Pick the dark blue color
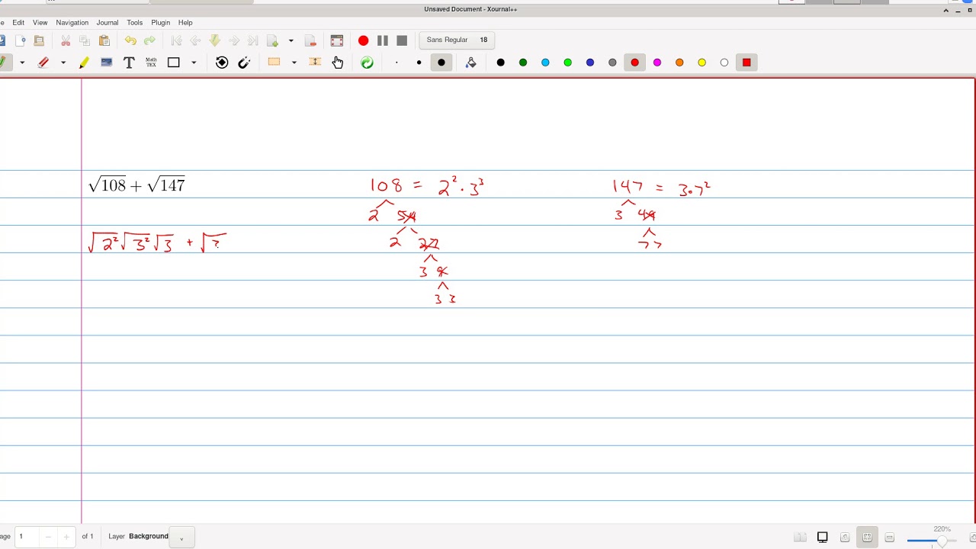The image size is (976, 549). pyautogui.click(x=590, y=63)
